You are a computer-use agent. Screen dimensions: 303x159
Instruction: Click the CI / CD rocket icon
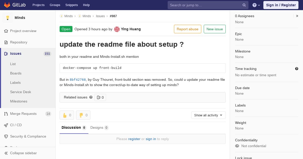pos(6,125)
